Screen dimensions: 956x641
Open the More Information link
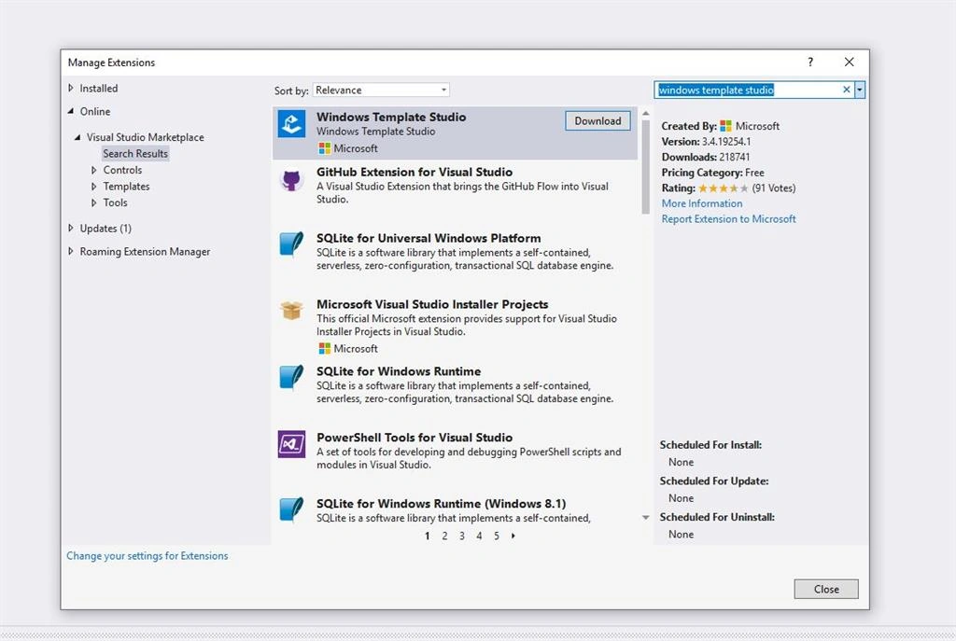[x=702, y=203]
